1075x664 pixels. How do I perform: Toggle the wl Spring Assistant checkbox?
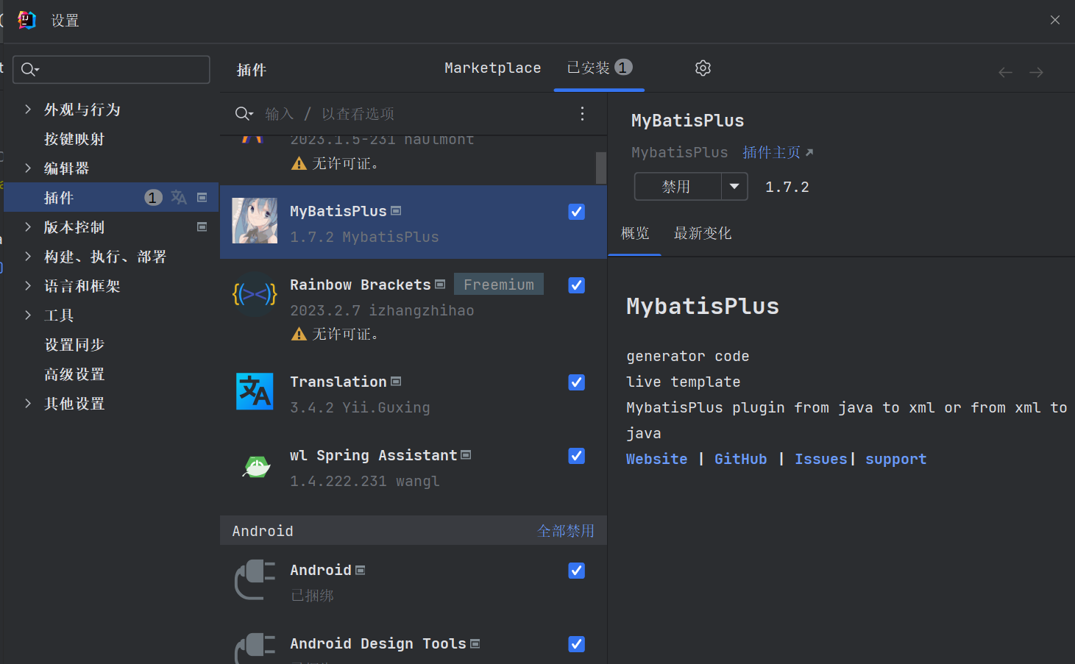[x=577, y=456]
